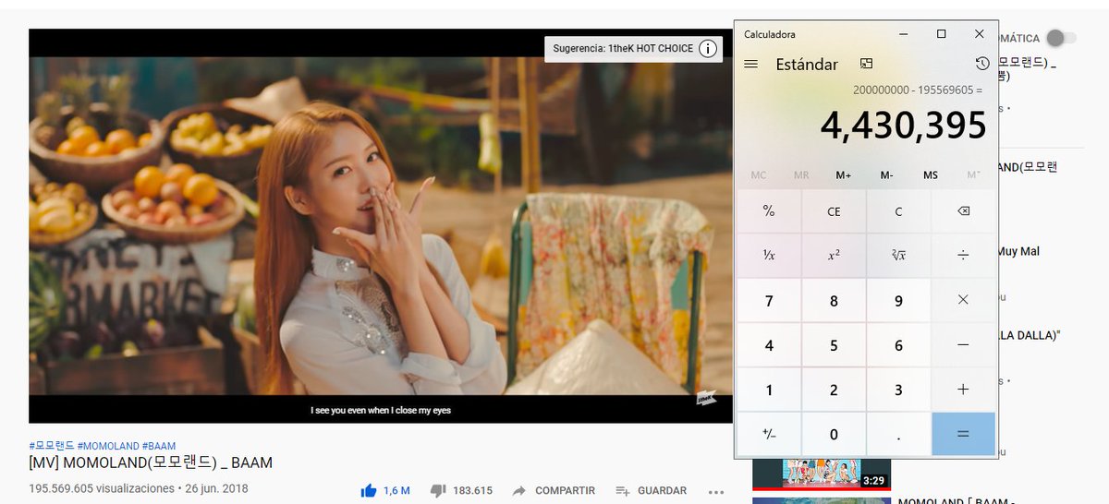This screenshot has height=504, width=1109.
Task: Click the decimal point key
Action: click(x=898, y=434)
